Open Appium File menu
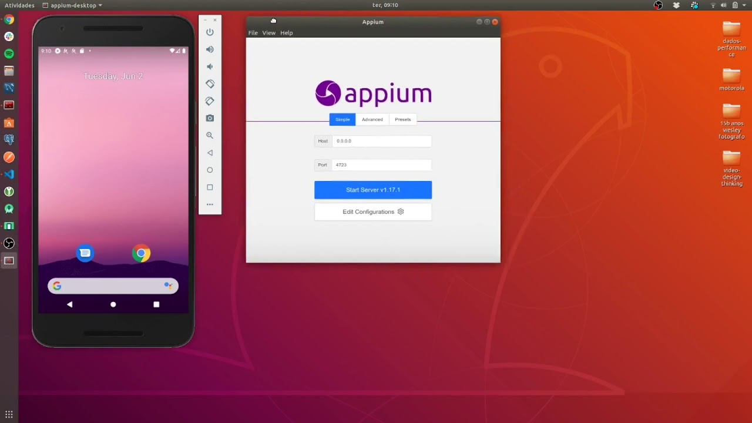752x423 pixels. click(253, 33)
